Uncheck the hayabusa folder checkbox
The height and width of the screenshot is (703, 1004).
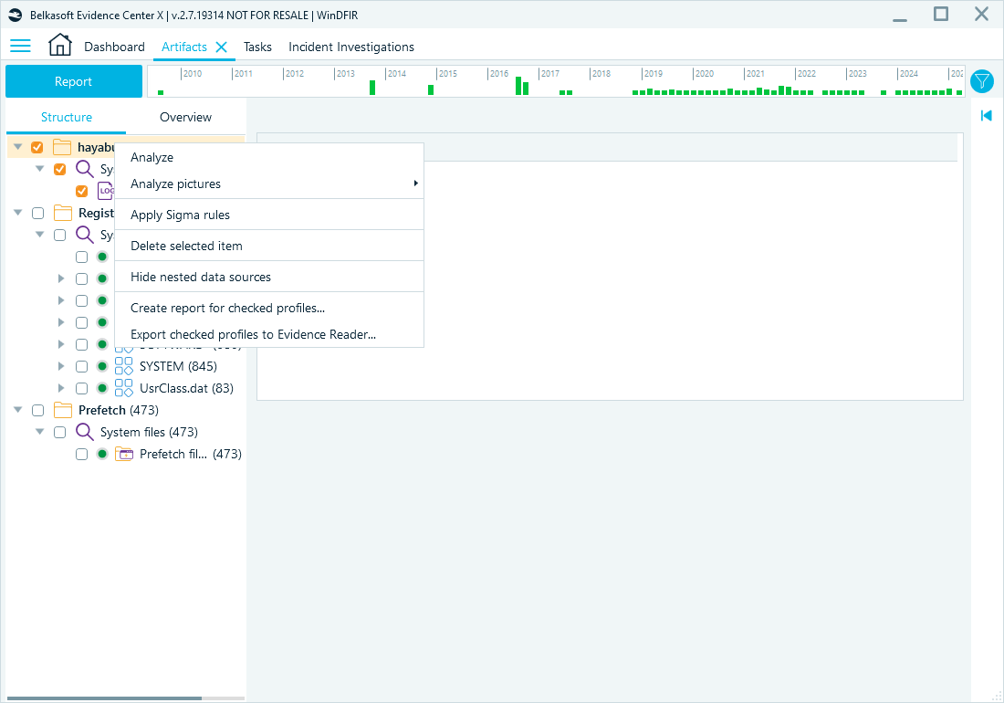tap(37, 147)
